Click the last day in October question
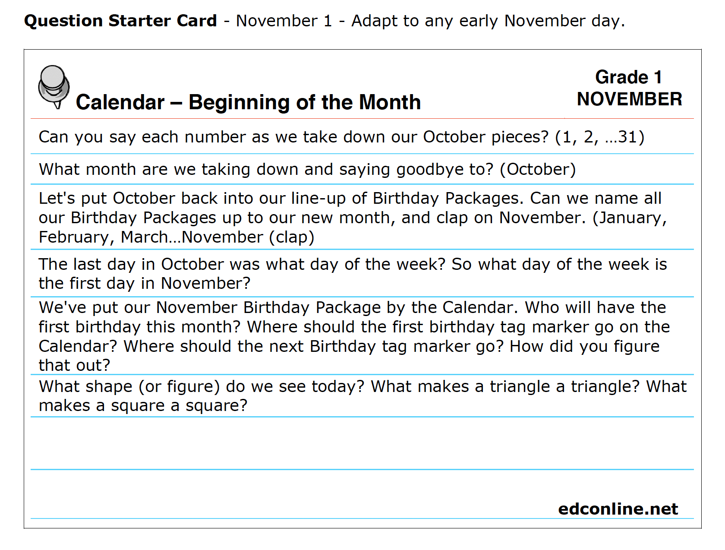This screenshot has height=550, width=725. coord(362,273)
